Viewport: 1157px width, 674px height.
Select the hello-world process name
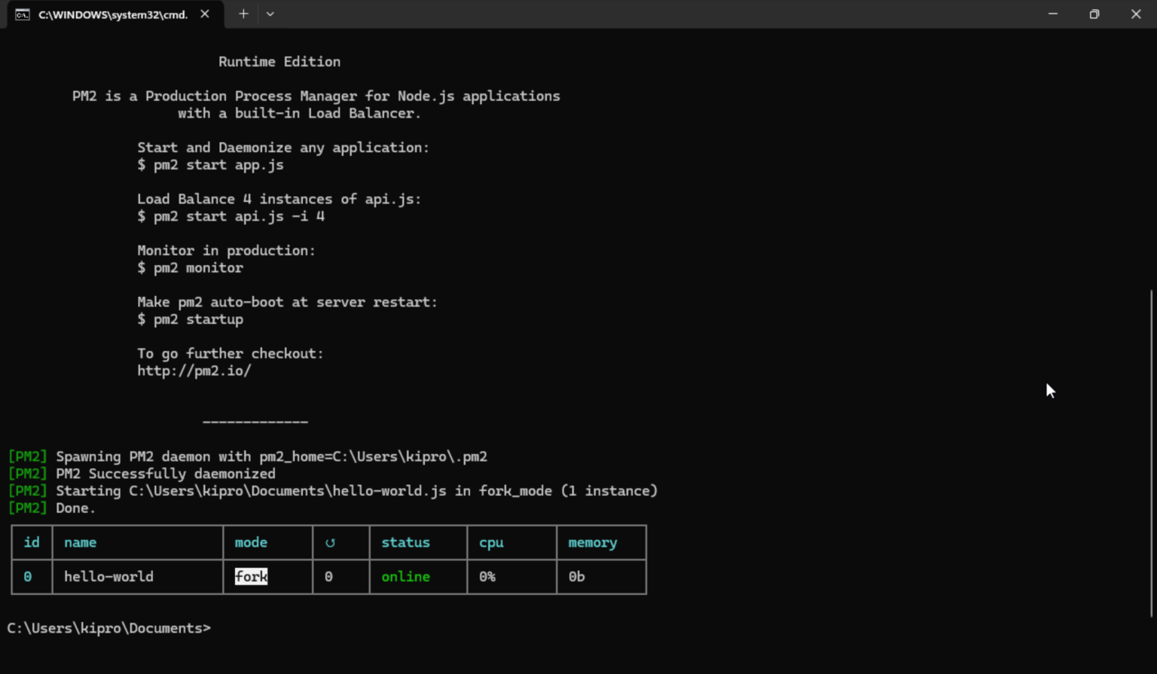point(108,576)
